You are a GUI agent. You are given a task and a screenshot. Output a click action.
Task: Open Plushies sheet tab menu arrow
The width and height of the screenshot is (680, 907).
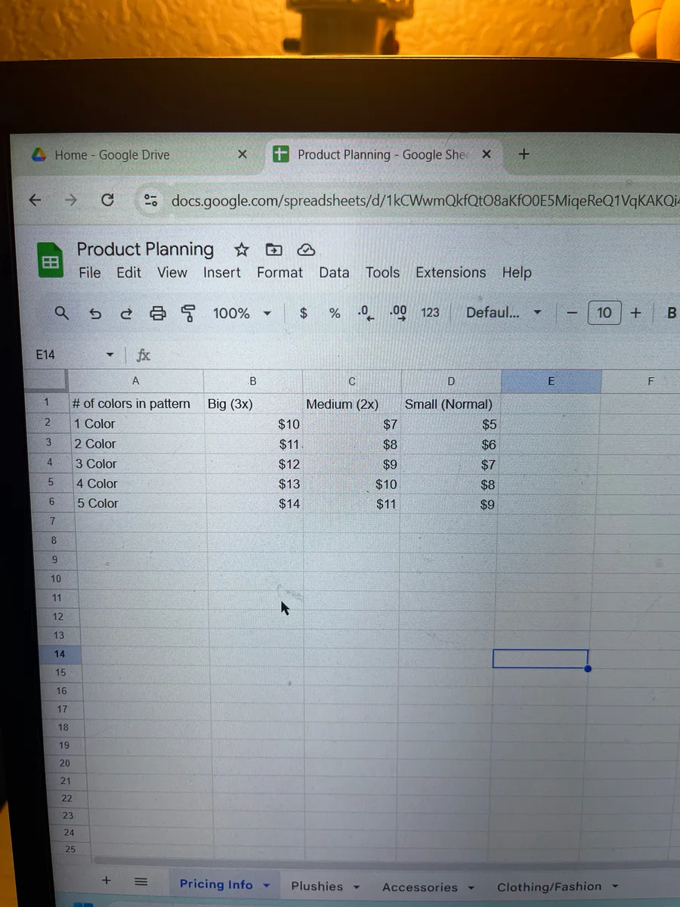(356, 887)
